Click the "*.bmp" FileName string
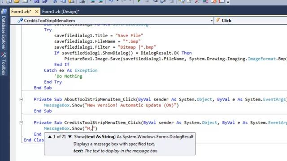The width and height of the screenshot is (287, 161). pyautogui.click(x=132, y=42)
